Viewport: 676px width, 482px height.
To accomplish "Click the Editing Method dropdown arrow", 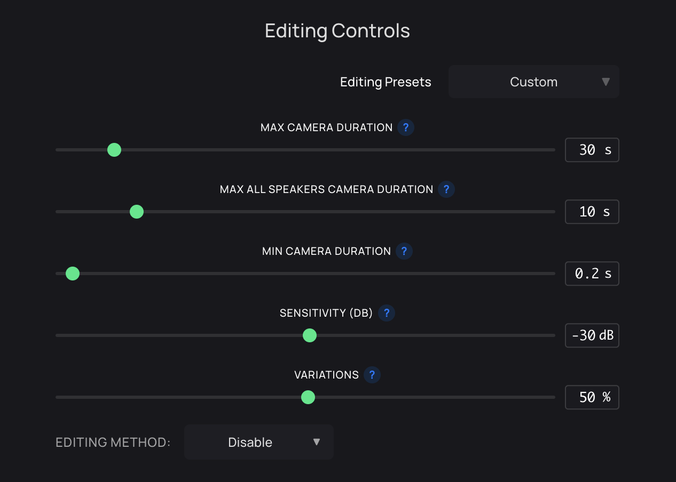I will pyautogui.click(x=317, y=442).
